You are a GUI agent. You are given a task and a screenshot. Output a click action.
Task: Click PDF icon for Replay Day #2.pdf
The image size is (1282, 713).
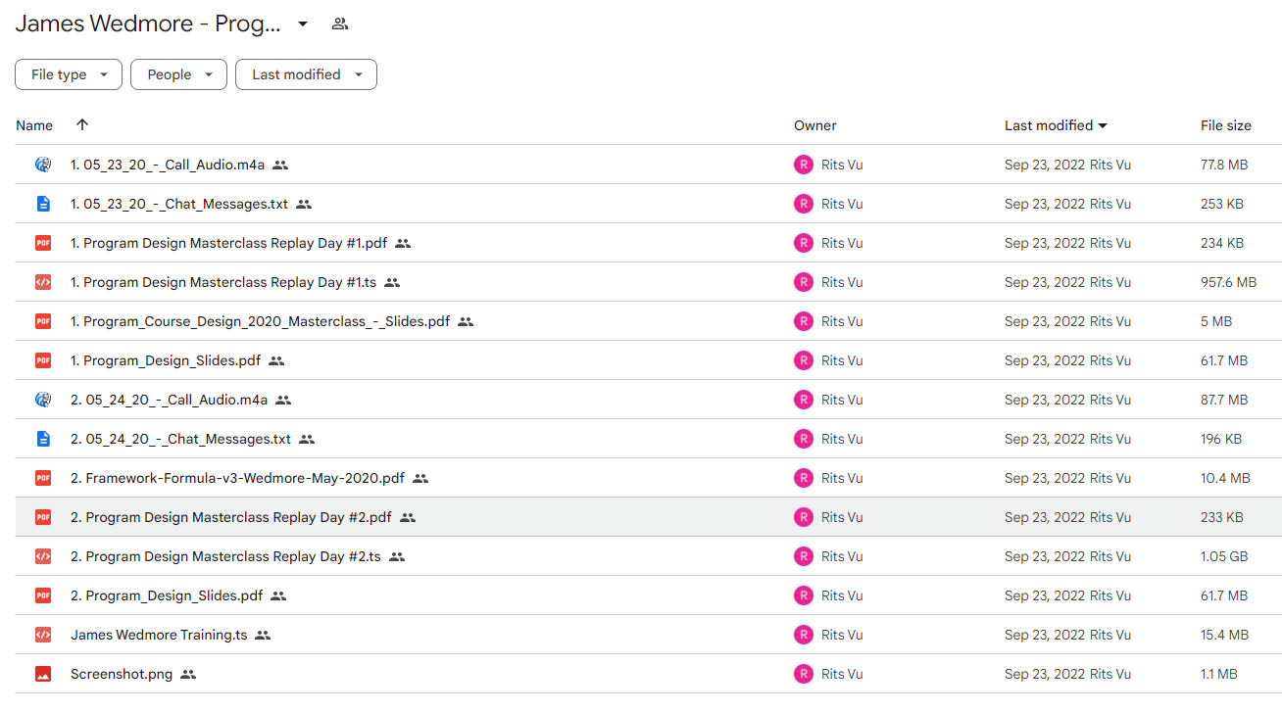[43, 517]
